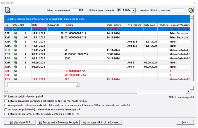Viewport: 198px width, 128px height.
Task: Click the differences icon in NIR 9 row
Action: [x=16, y=33]
